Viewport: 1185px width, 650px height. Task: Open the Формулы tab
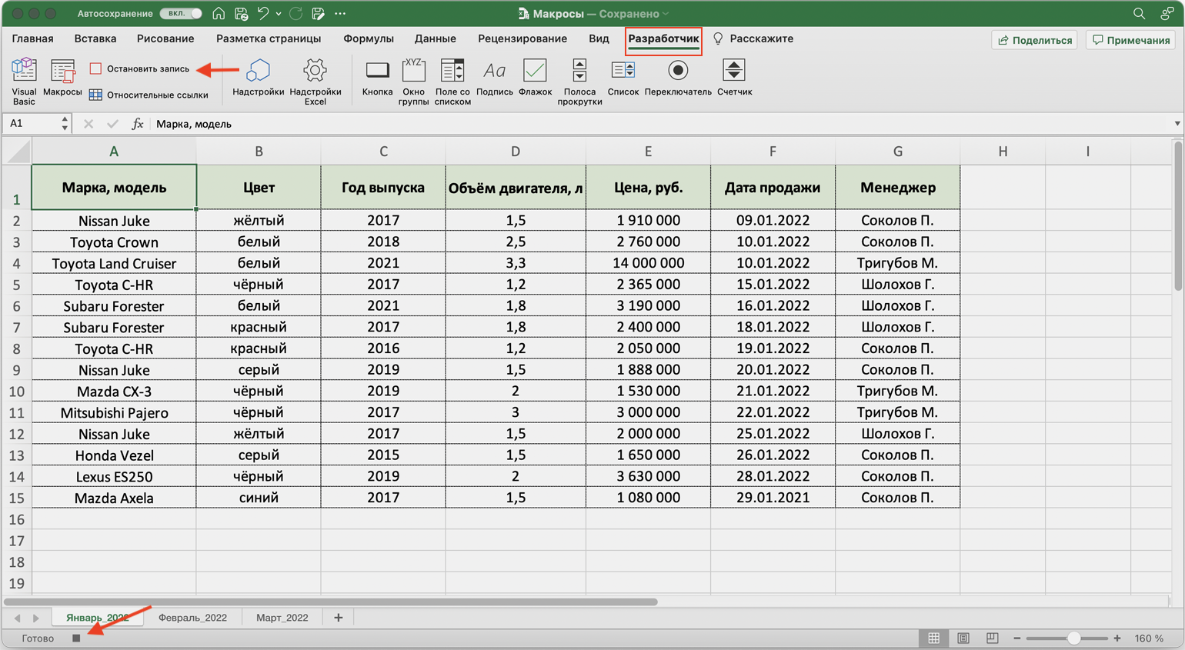point(369,38)
